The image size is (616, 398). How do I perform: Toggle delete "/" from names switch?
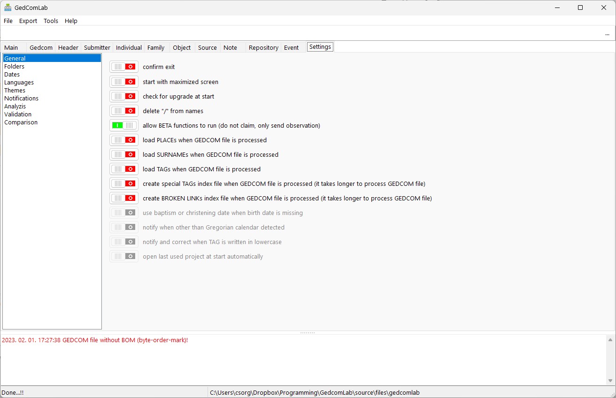124,111
